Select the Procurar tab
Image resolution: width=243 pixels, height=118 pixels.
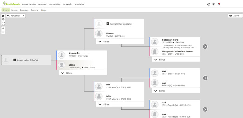pos(35,10)
